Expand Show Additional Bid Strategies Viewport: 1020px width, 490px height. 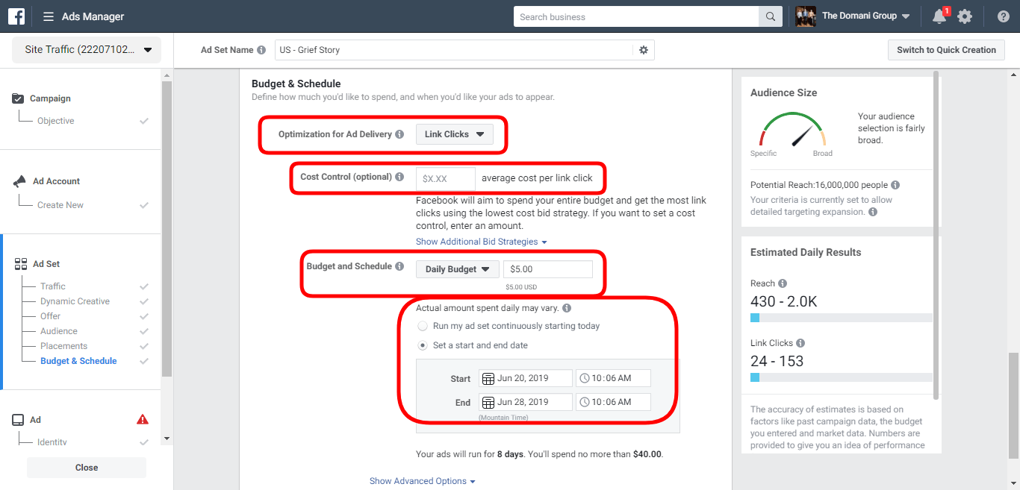(482, 242)
